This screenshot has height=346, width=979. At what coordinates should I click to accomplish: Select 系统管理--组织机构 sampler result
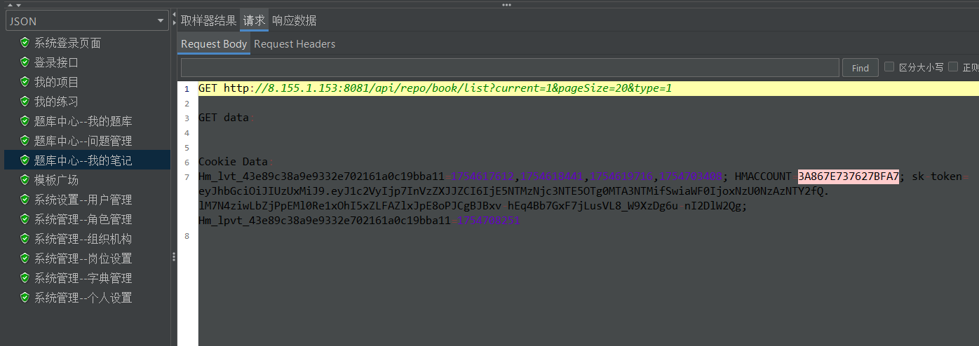tap(83, 239)
